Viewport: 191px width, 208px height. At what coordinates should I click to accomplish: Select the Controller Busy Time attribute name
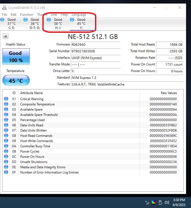35,146
